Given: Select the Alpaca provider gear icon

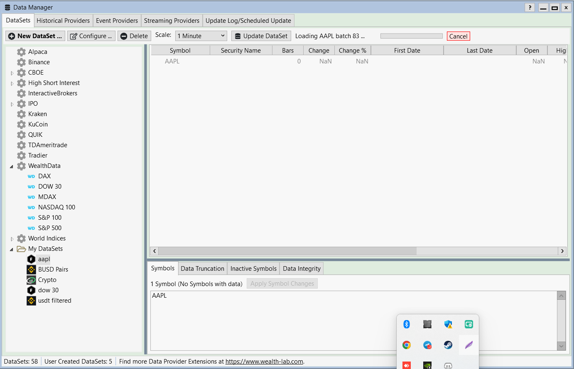Looking at the screenshot, I should 21,52.
